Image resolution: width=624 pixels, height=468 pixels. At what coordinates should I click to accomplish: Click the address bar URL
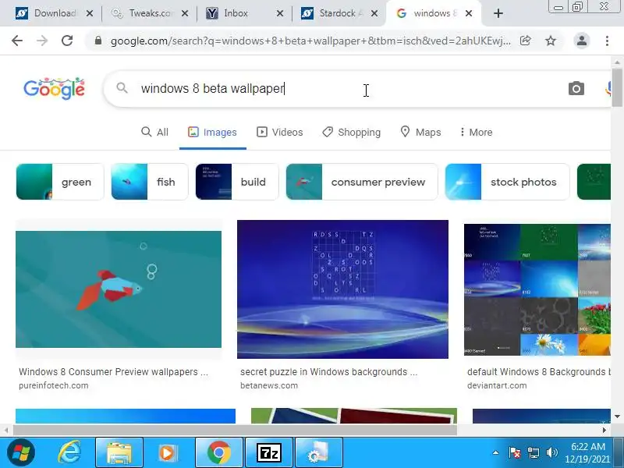tap(310, 41)
